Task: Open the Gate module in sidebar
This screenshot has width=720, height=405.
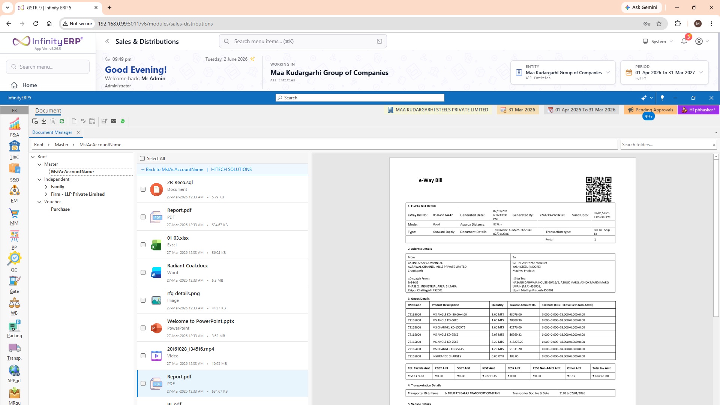Action: [x=14, y=285]
